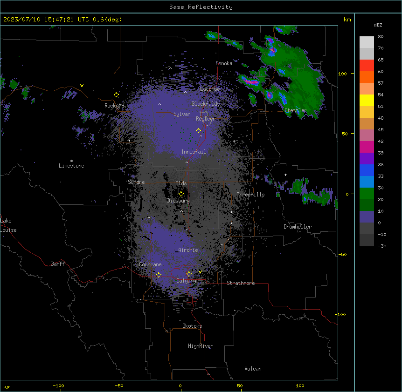Click the light gray 70-80 dBZ swatch

tap(367, 42)
